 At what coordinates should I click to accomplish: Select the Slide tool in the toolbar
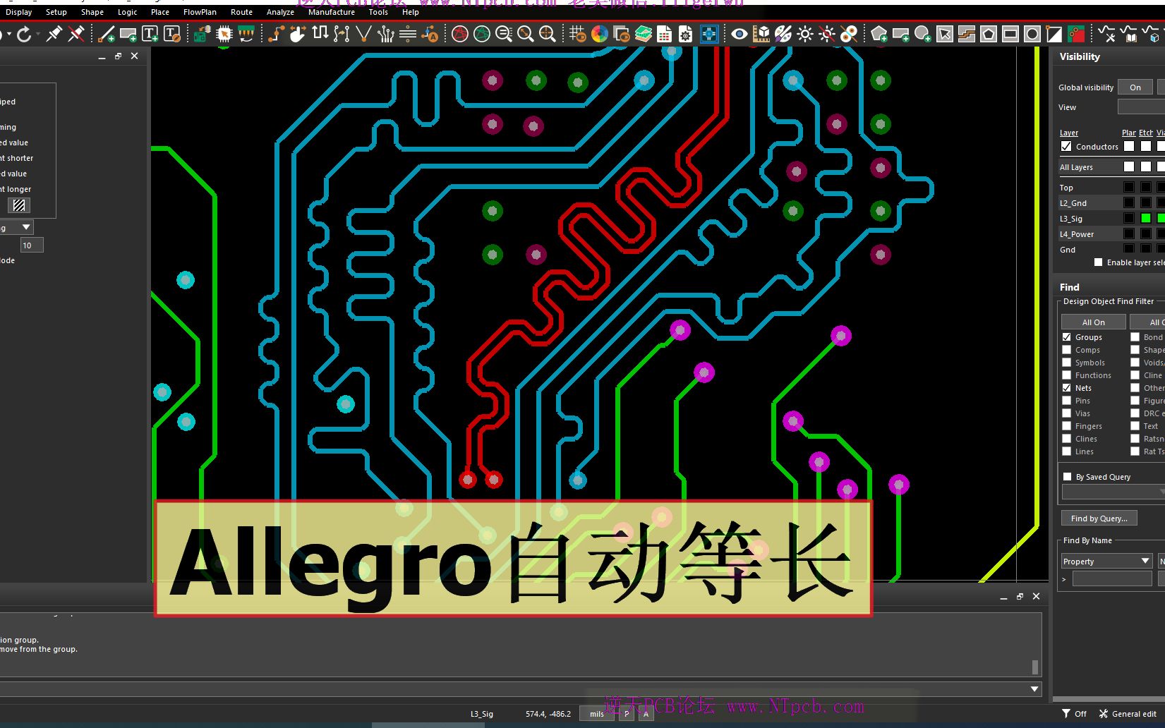click(x=297, y=33)
